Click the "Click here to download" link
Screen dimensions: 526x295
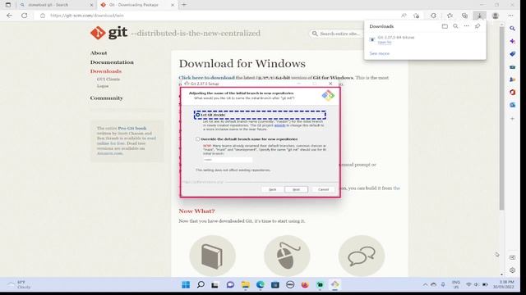(x=206, y=78)
